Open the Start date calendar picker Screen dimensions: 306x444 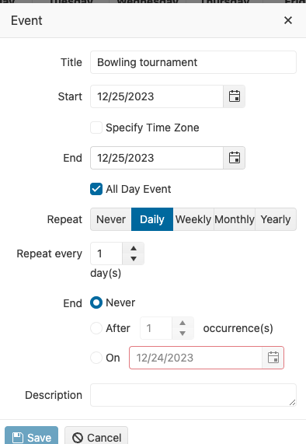tap(235, 96)
